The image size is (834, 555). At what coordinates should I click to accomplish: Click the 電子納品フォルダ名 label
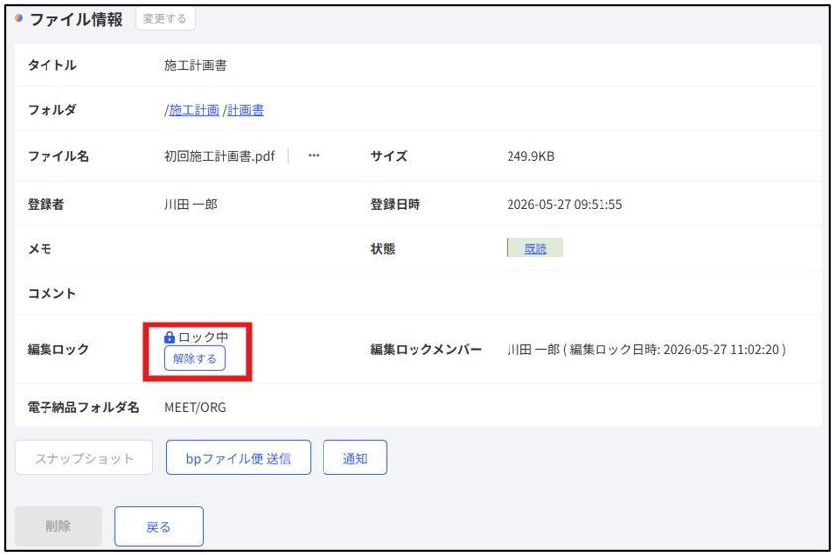pyautogui.click(x=83, y=407)
